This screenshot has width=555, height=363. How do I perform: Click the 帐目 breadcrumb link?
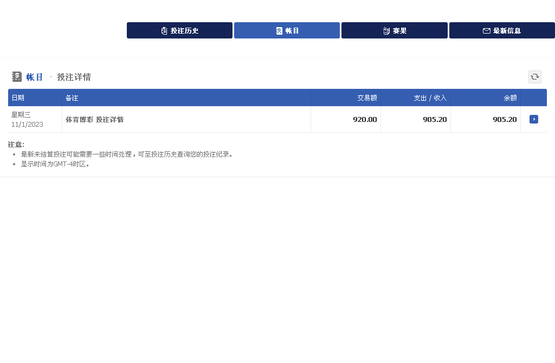(35, 77)
